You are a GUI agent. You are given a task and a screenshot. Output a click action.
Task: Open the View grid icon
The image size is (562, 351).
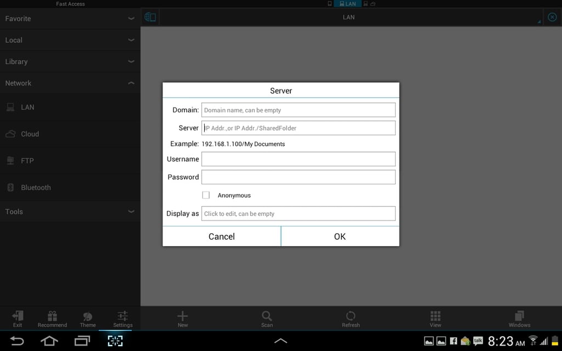(x=435, y=319)
